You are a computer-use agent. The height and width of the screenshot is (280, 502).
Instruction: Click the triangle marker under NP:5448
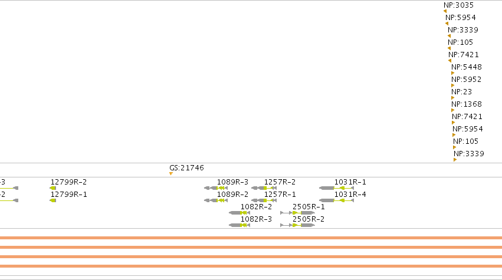click(x=452, y=73)
